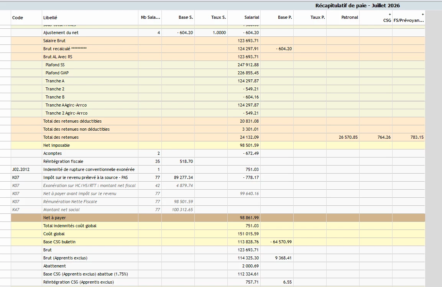Screen dimensions: 442x287
Task: Click the Récapitulatif de paie - Juillet 2026 title
Action: [x=357, y=6]
